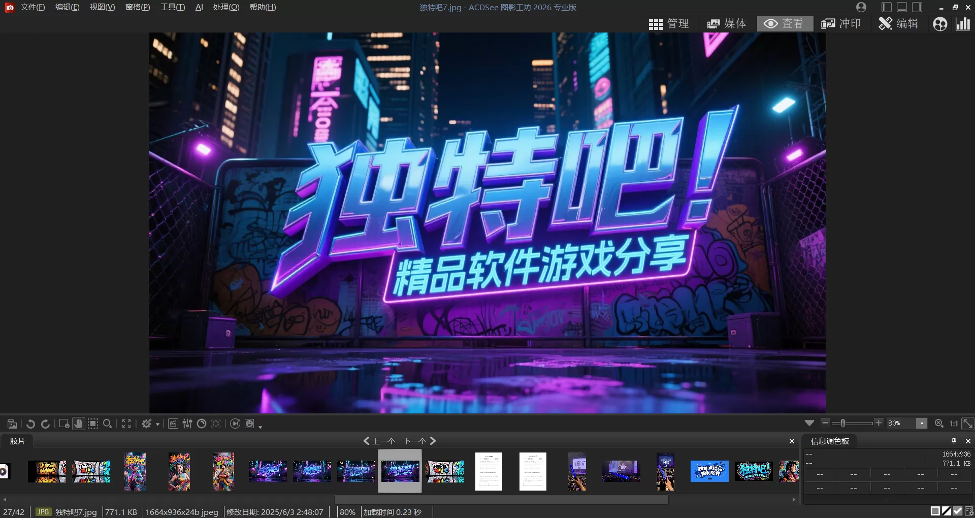The image size is (975, 518).
Task: Click the add-to-image-basket rectangle icon
Action: (x=64, y=424)
